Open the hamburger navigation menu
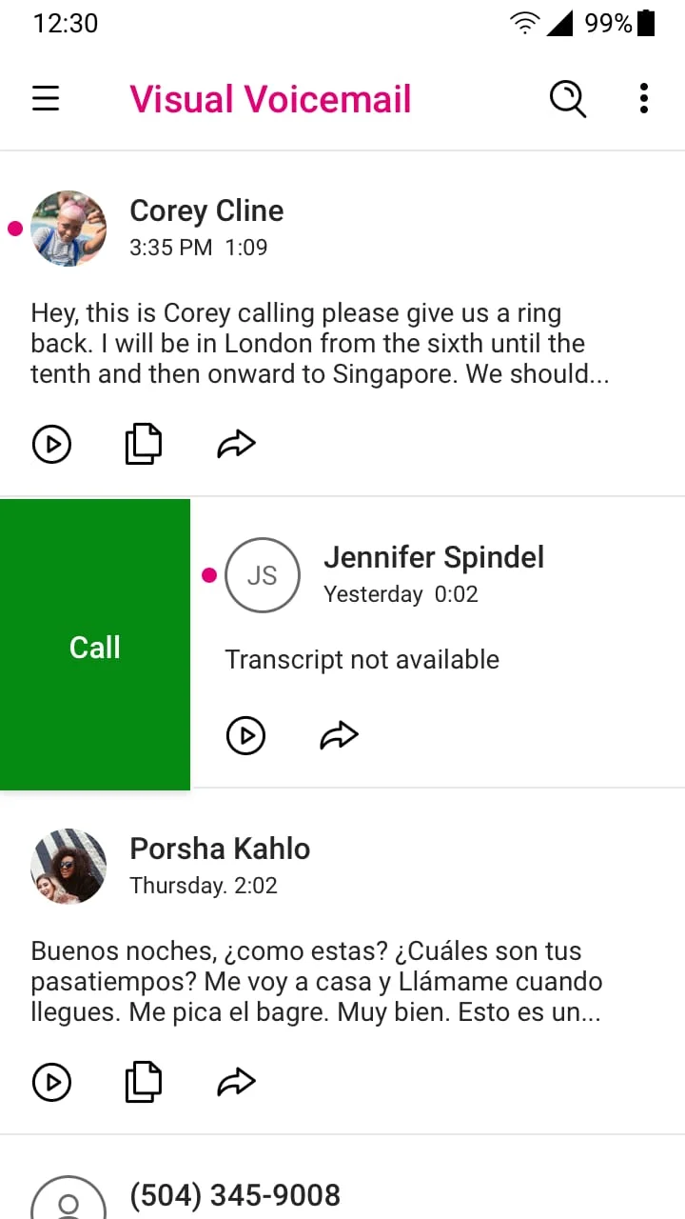The height and width of the screenshot is (1219, 685). 46,99
